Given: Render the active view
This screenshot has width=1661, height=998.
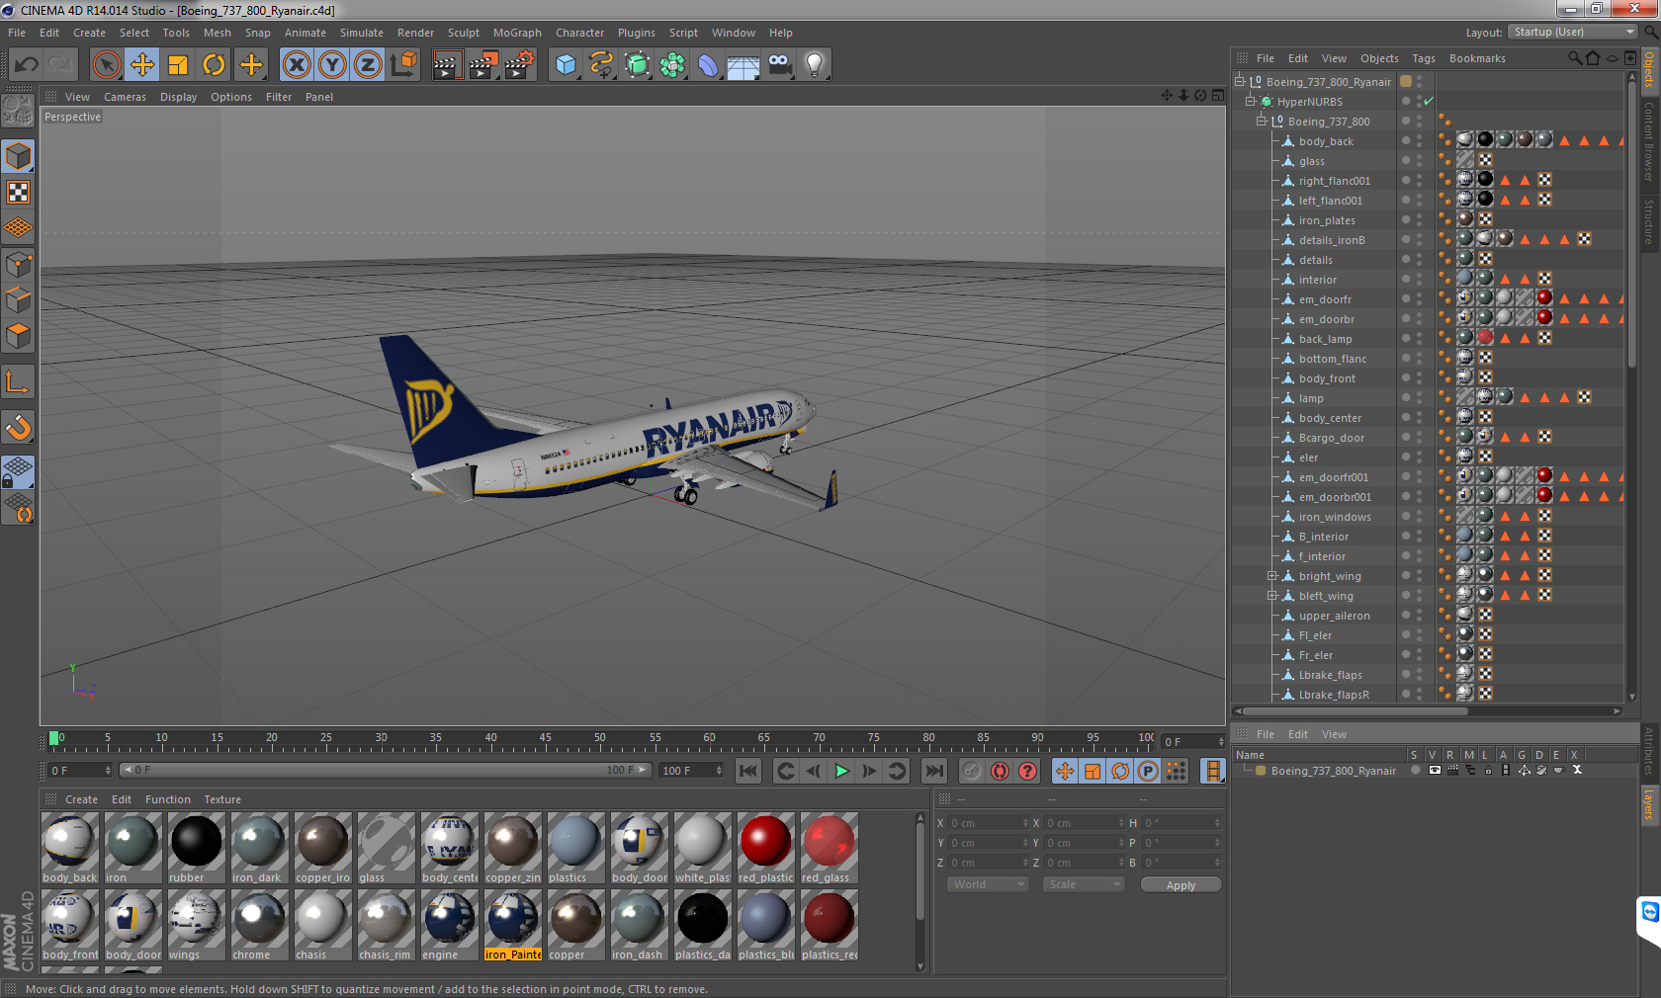Looking at the screenshot, I should pyautogui.click(x=447, y=65).
